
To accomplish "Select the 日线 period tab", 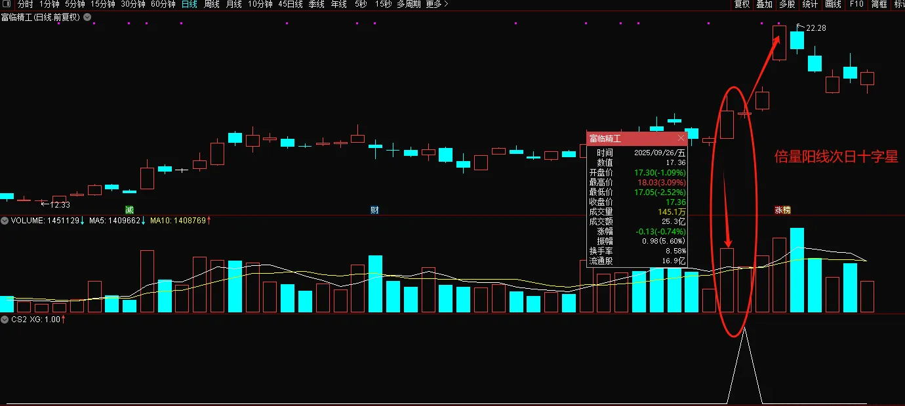I will (x=190, y=4).
